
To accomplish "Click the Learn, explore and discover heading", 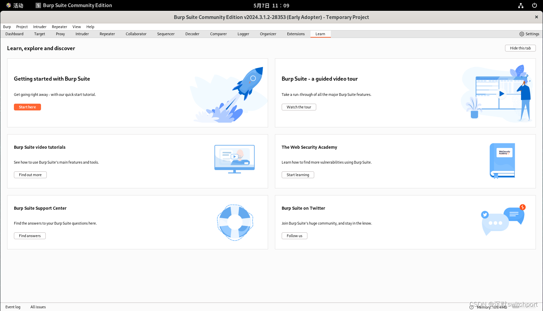I will coord(41,48).
